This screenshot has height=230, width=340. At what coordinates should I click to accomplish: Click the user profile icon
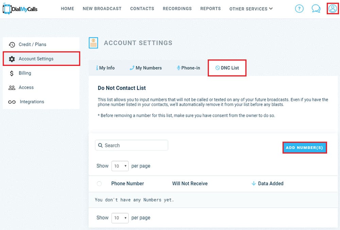click(332, 8)
